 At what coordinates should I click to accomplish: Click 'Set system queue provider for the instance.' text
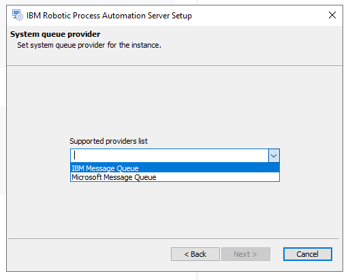point(89,45)
